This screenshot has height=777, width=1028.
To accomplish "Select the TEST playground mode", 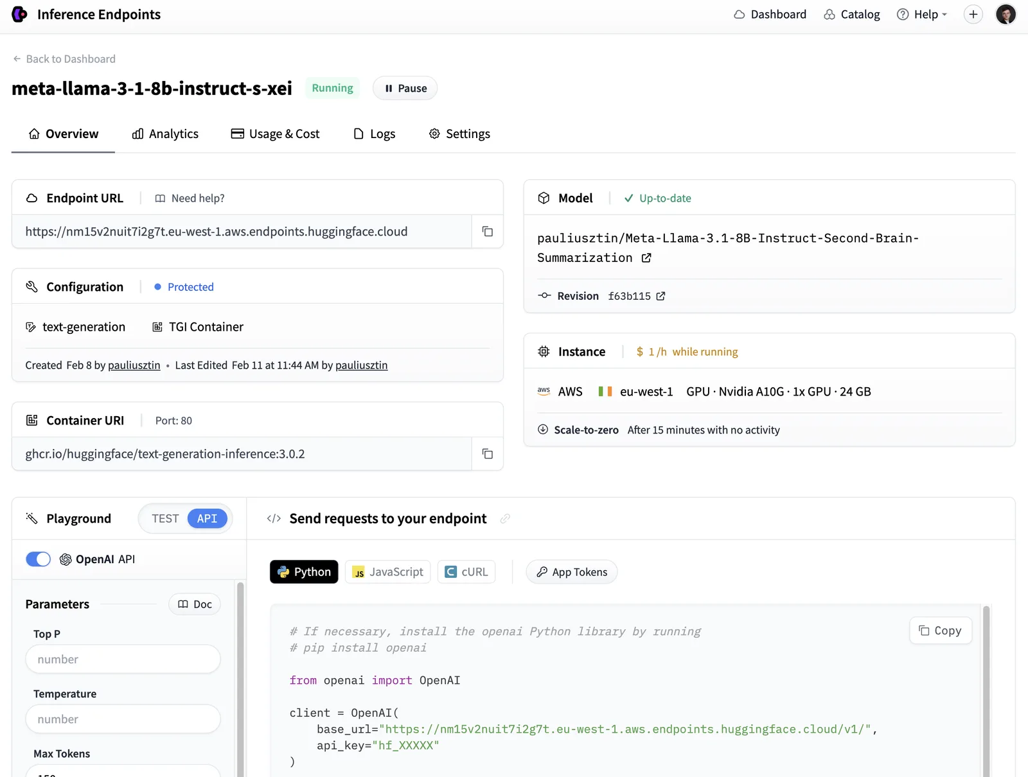I will pos(165,518).
